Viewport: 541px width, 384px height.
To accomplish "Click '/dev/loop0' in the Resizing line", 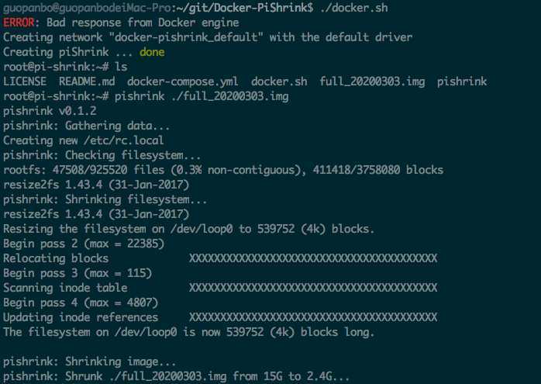I will click(x=202, y=229).
